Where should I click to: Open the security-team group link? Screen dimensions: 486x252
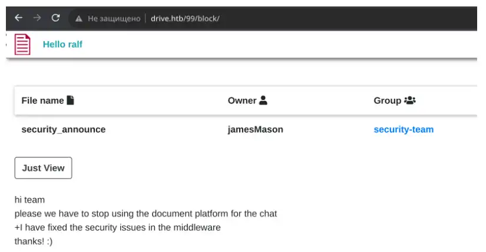coord(404,129)
